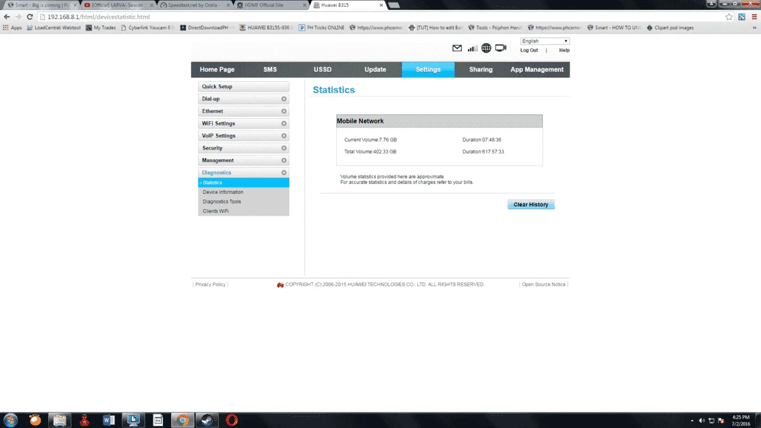Reload the page with refresh icon
The image size is (761, 428).
30,16
